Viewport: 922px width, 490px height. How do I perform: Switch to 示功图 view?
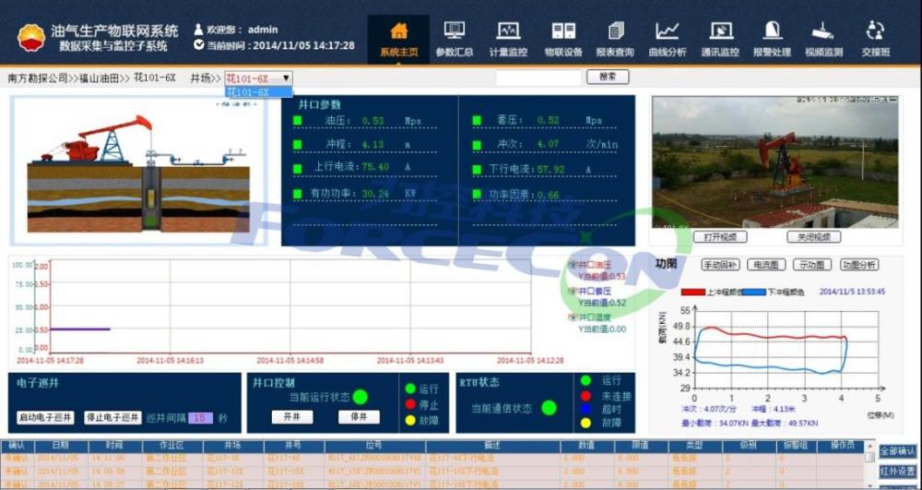[x=812, y=265]
